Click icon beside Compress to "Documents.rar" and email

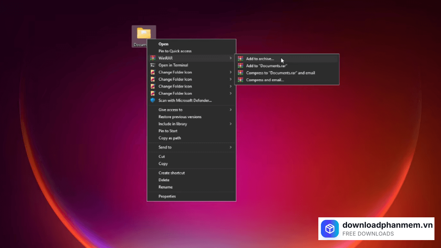click(x=240, y=73)
